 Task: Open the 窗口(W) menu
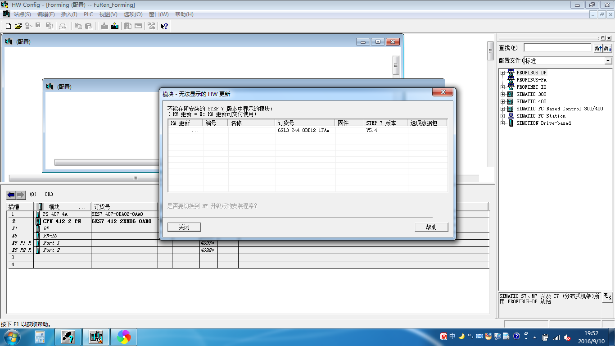click(158, 14)
